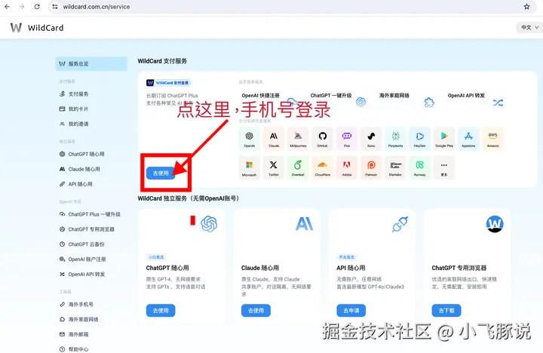The image size is (543, 353).
Task: Select the Adobe service icon
Action: pos(347,167)
